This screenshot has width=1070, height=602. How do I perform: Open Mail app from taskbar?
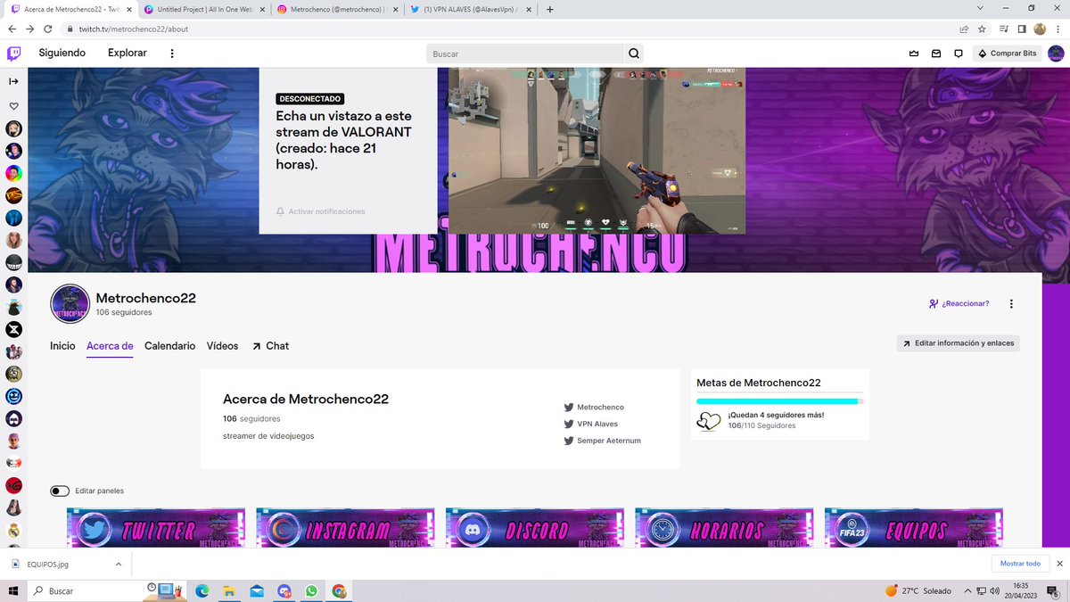pos(257,590)
